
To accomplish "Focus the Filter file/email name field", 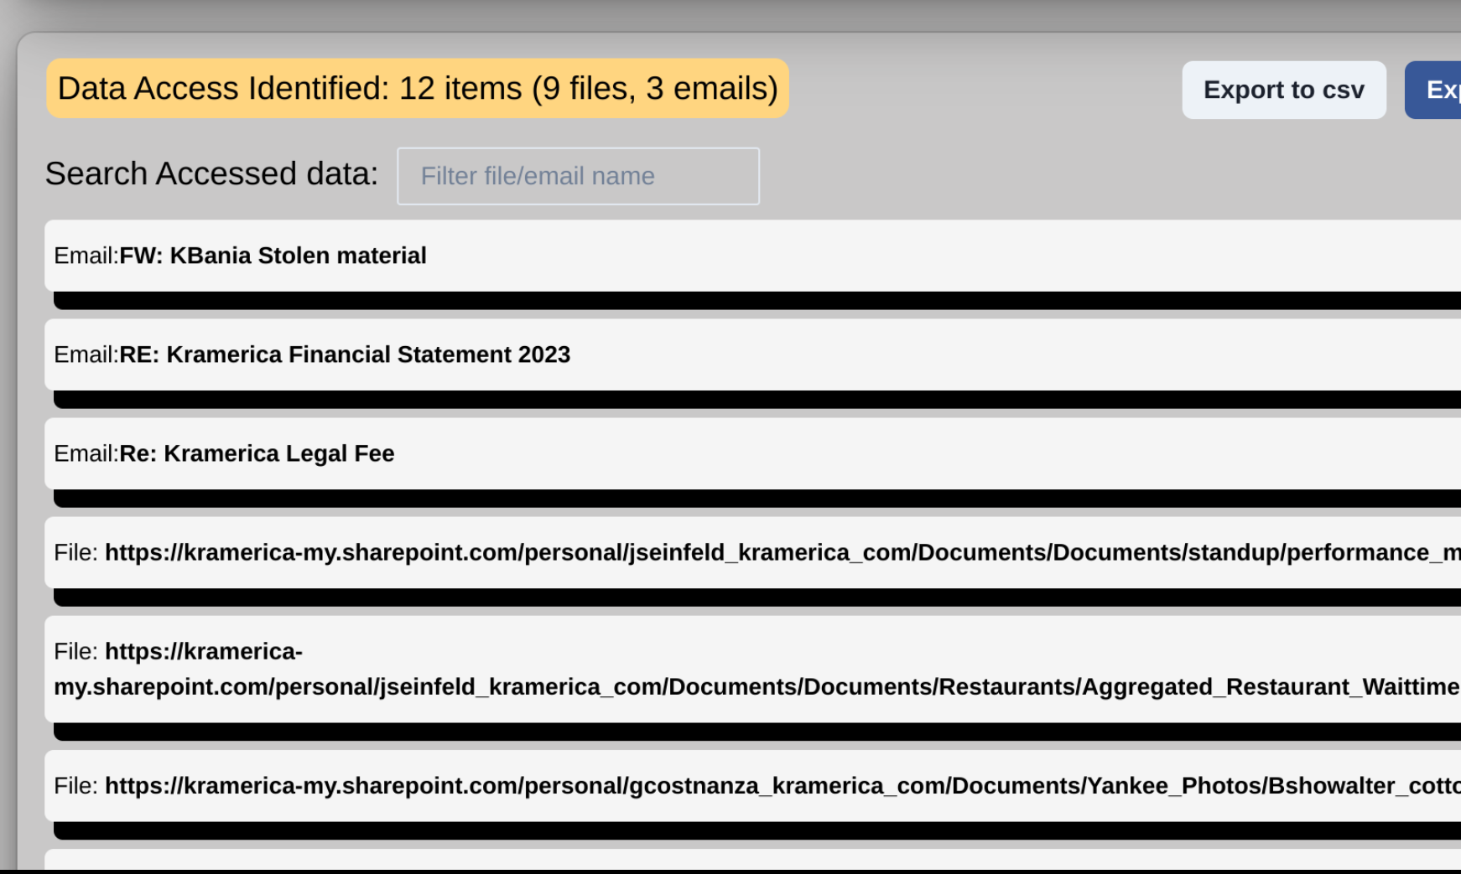I will click(578, 176).
